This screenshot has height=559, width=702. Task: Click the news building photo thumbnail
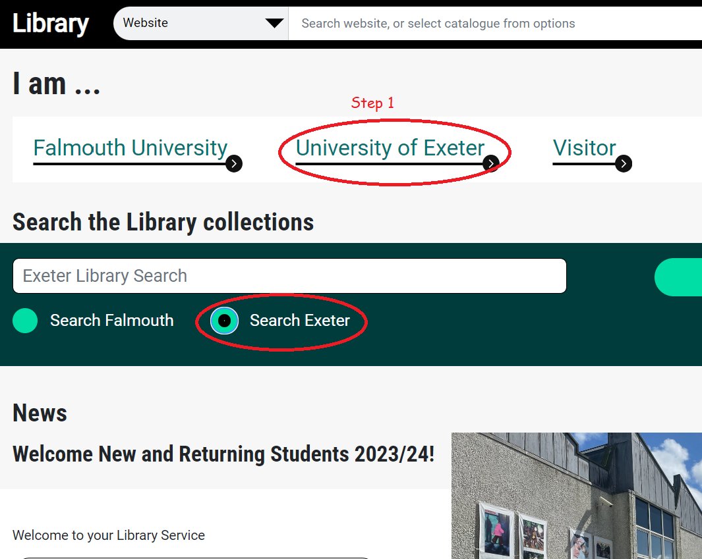pyautogui.click(x=577, y=496)
